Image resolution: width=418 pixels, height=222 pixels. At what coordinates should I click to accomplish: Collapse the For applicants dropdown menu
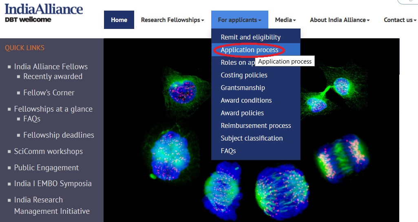240,20
